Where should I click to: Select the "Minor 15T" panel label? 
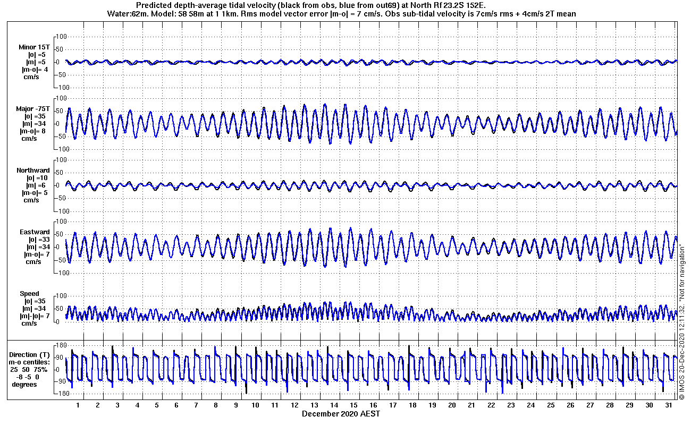(x=33, y=47)
